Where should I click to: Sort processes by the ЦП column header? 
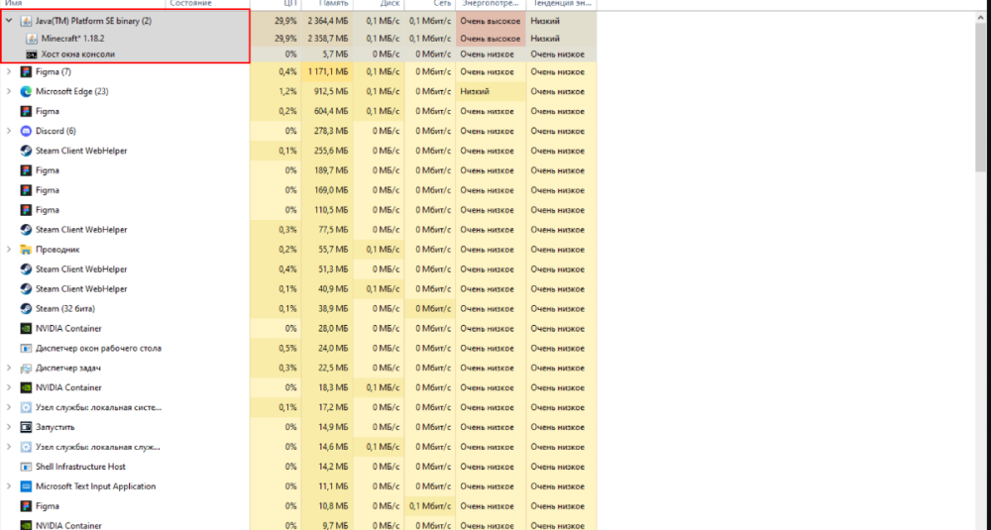[x=291, y=4]
